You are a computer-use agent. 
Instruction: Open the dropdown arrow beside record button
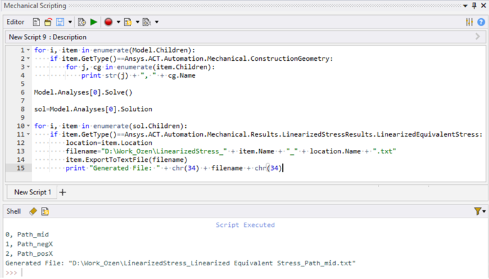pos(117,22)
